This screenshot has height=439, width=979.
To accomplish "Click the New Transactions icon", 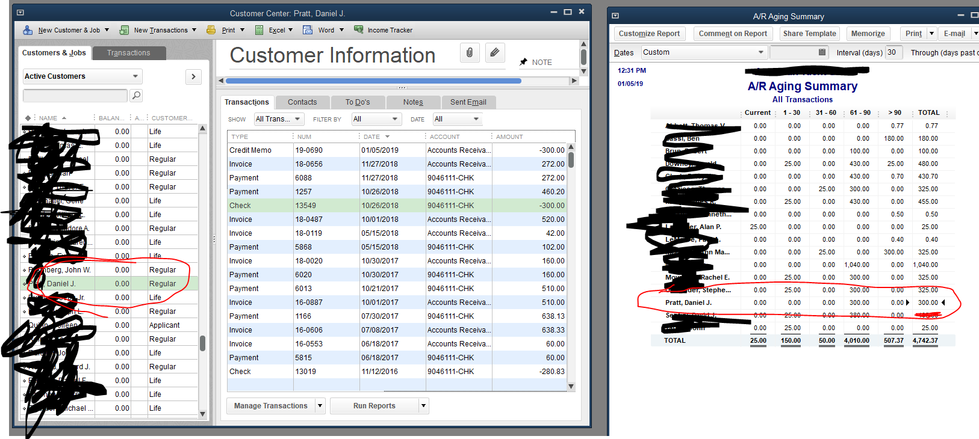I will [124, 30].
